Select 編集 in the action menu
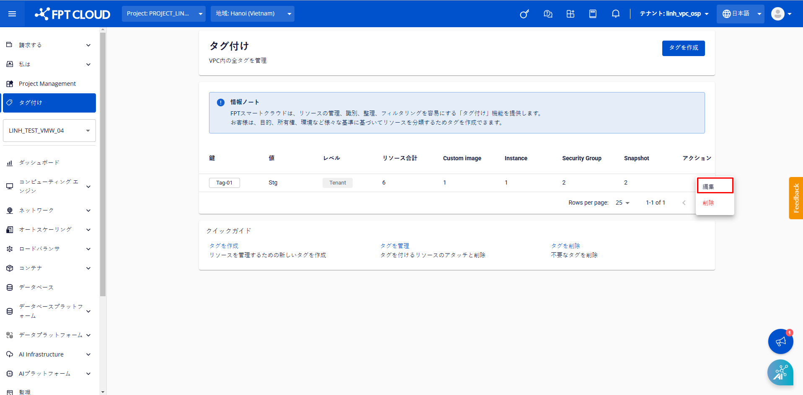The width and height of the screenshot is (803, 395). click(x=715, y=186)
